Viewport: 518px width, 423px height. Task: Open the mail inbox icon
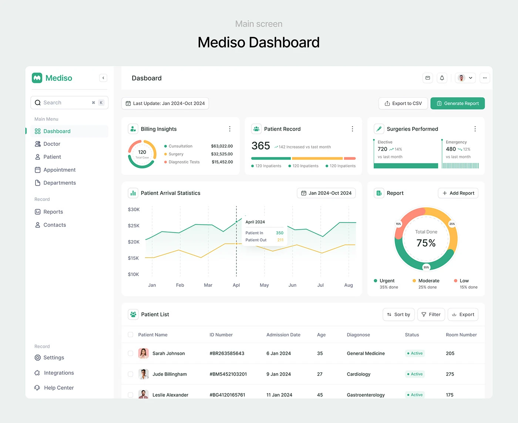pyautogui.click(x=428, y=78)
